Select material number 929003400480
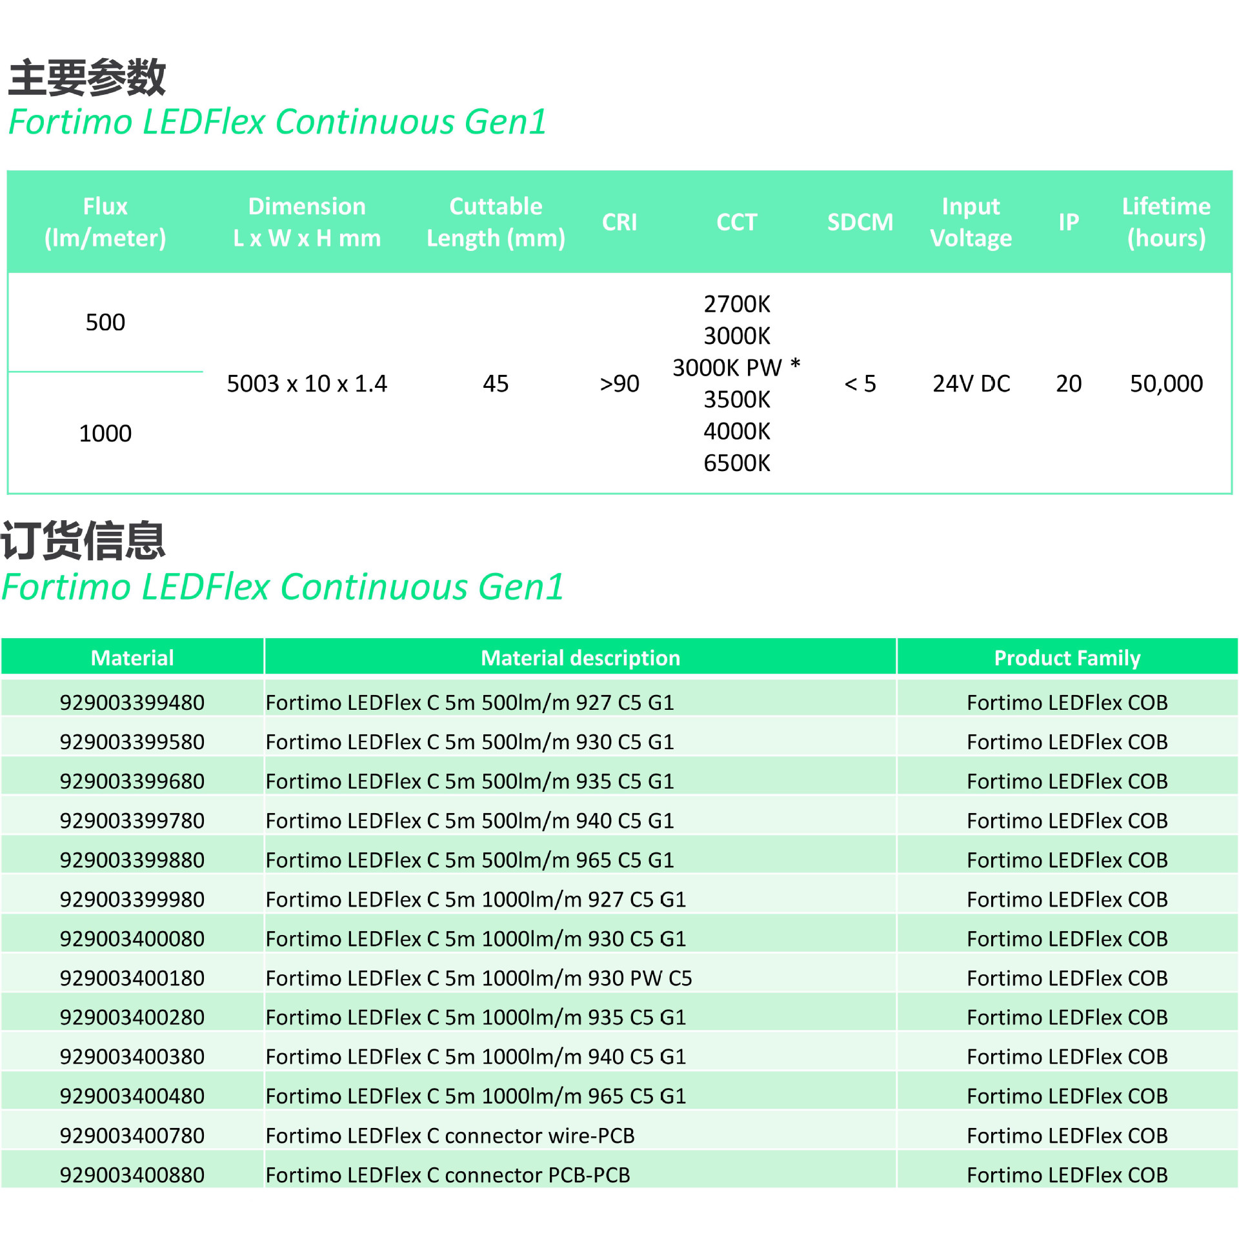The image size is (1239, 1239). pyautogui.click(x=132, y=1096)
